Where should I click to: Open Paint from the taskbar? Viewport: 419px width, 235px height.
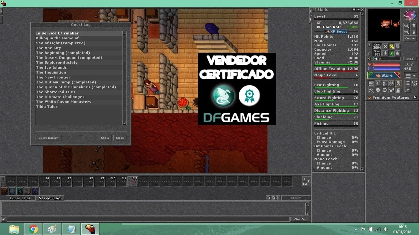tap(52, 229)
